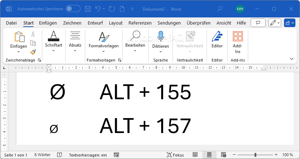Click the Format Painter brush icon
300x159 pixels.
(x=33, y=52)
